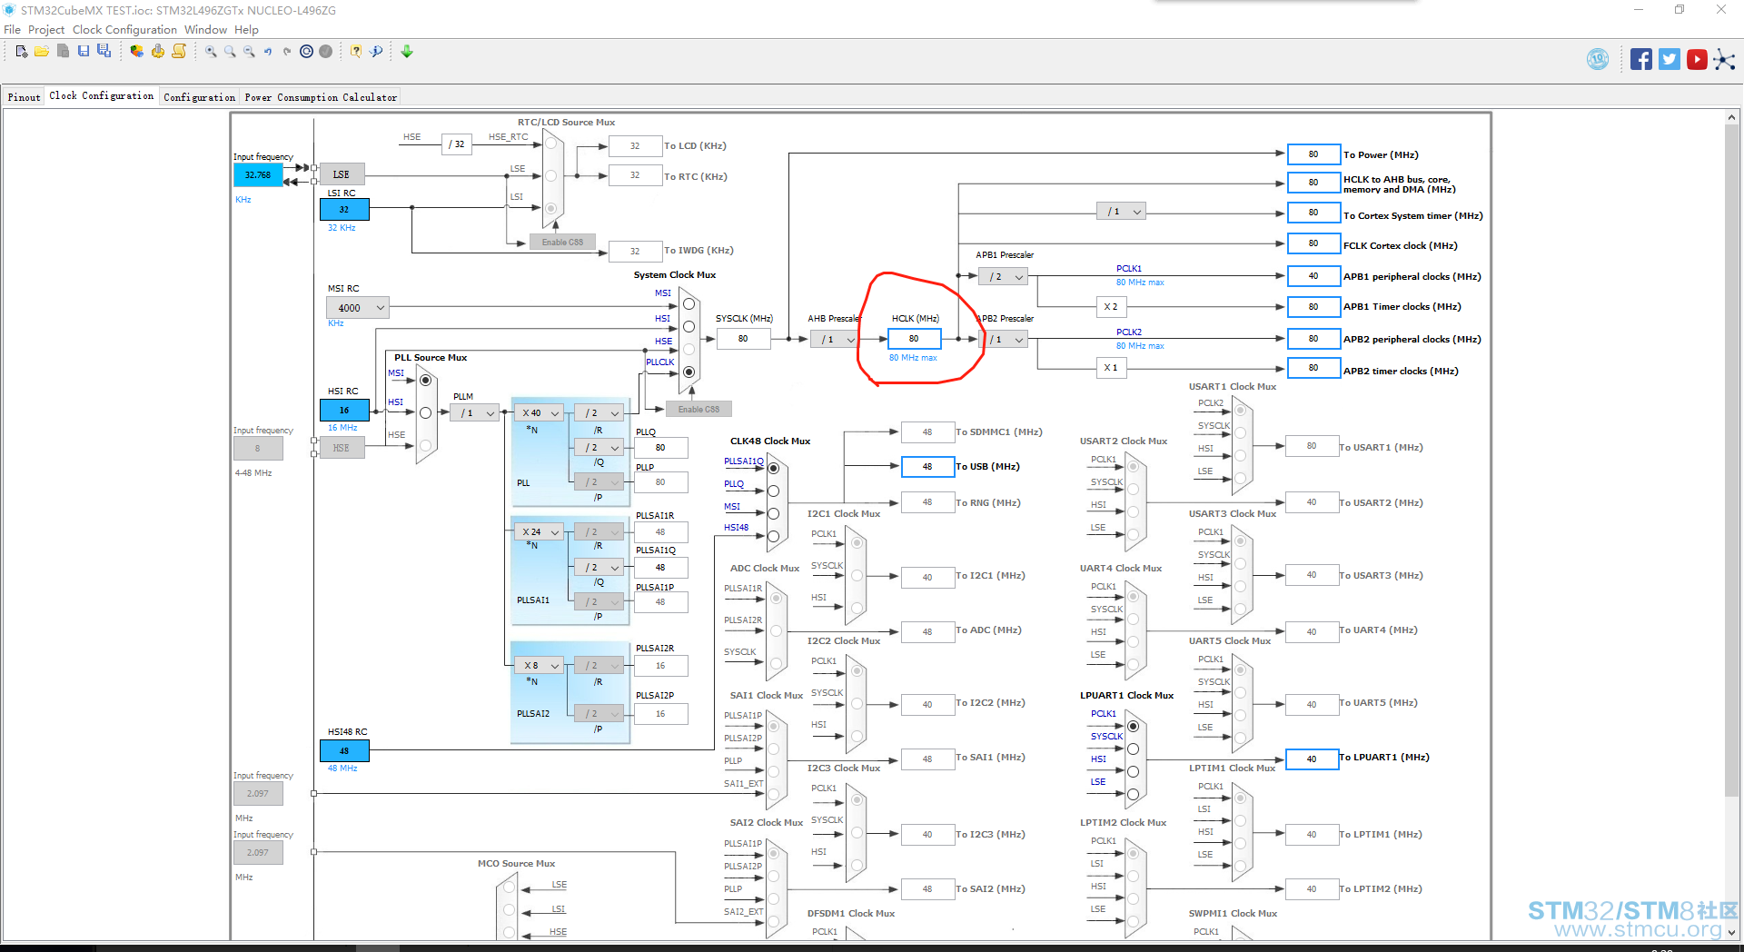Open the ST YouTube channel icon

click(1697, 59)
